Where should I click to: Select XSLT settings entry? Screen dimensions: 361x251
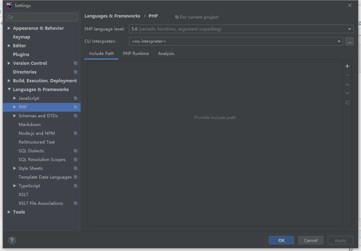[x=23, y=194]
